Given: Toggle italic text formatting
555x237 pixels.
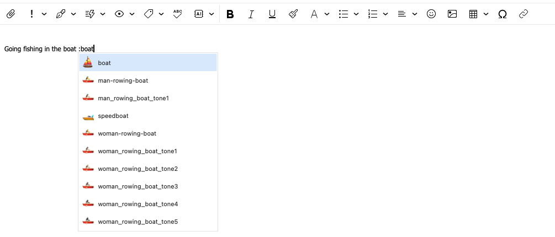Looking at the screenshot, I should tap(251, 14).
